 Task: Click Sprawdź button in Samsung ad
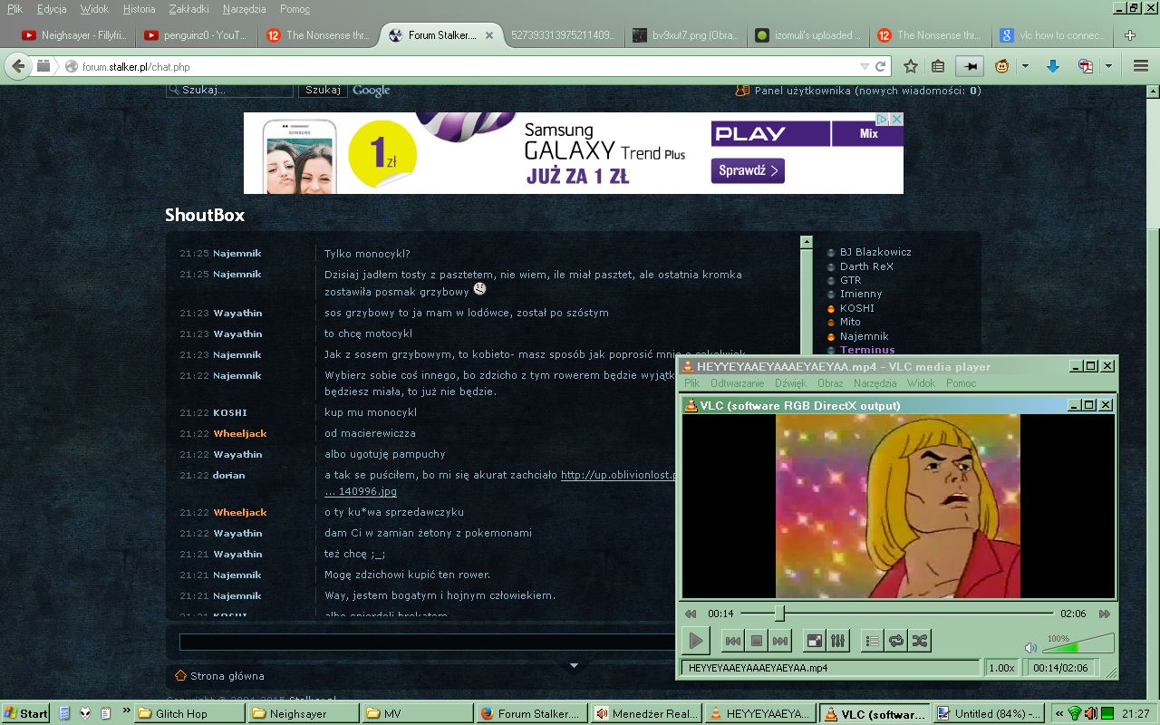(748, 170)
